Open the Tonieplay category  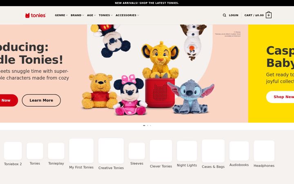tap(56, 154)
